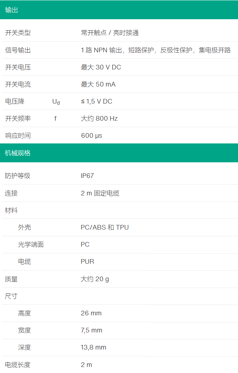
Task: Select the 7,5 mm width value
Action: [91, 330]
